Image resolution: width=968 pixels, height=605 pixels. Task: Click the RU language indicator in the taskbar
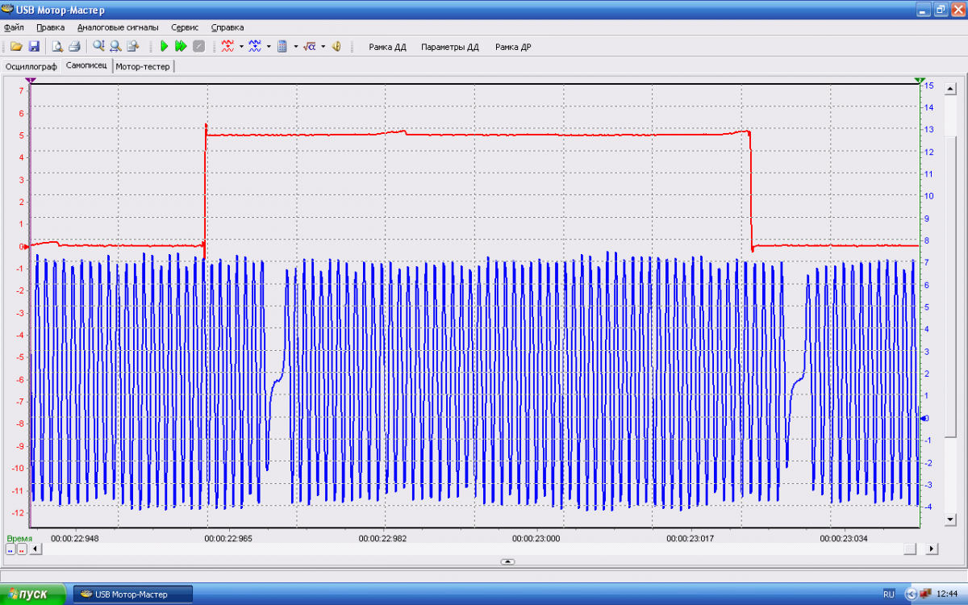click(x=888, y=595)
